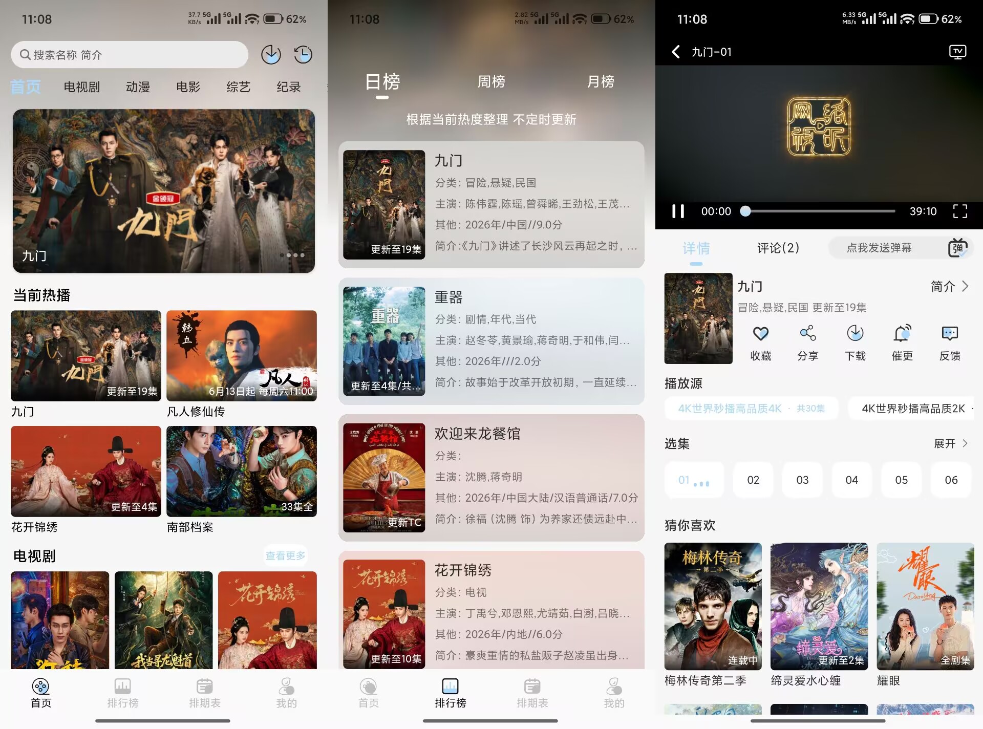The image size is (983, 729).
Task: Open recommended 缔灵爱水心缠
Action: (819, 606)
